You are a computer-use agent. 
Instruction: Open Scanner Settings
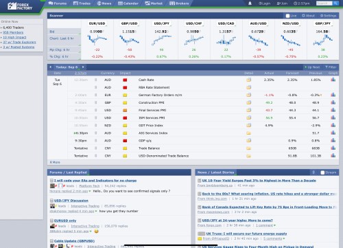click(x=328, y=16)
